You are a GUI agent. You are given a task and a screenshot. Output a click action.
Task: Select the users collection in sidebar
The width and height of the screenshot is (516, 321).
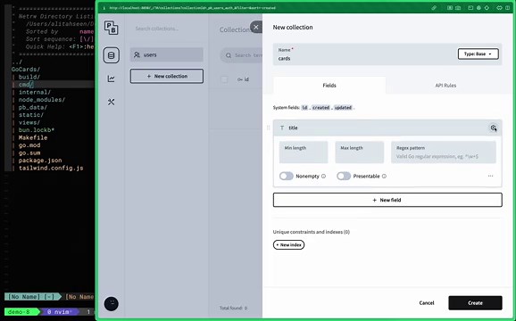[167, 55]
